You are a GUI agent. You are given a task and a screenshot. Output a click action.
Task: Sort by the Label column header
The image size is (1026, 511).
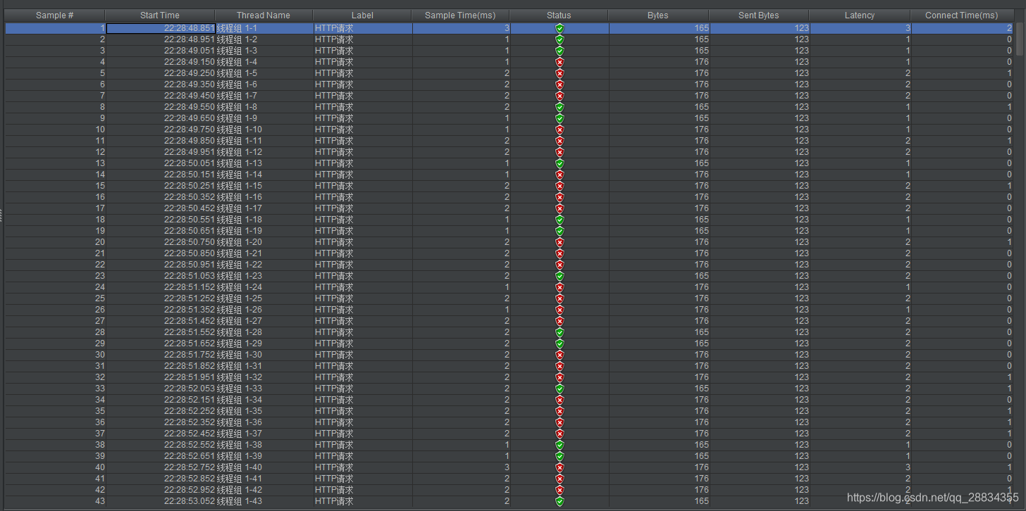pyautogui.click(x=362, y=15)
